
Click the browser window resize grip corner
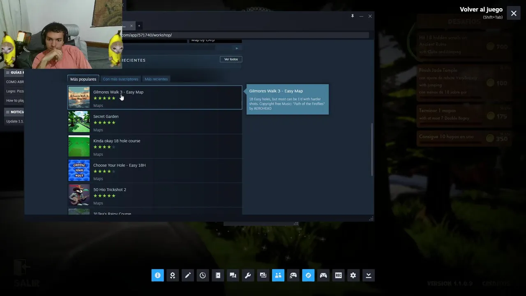pos(371,219)
